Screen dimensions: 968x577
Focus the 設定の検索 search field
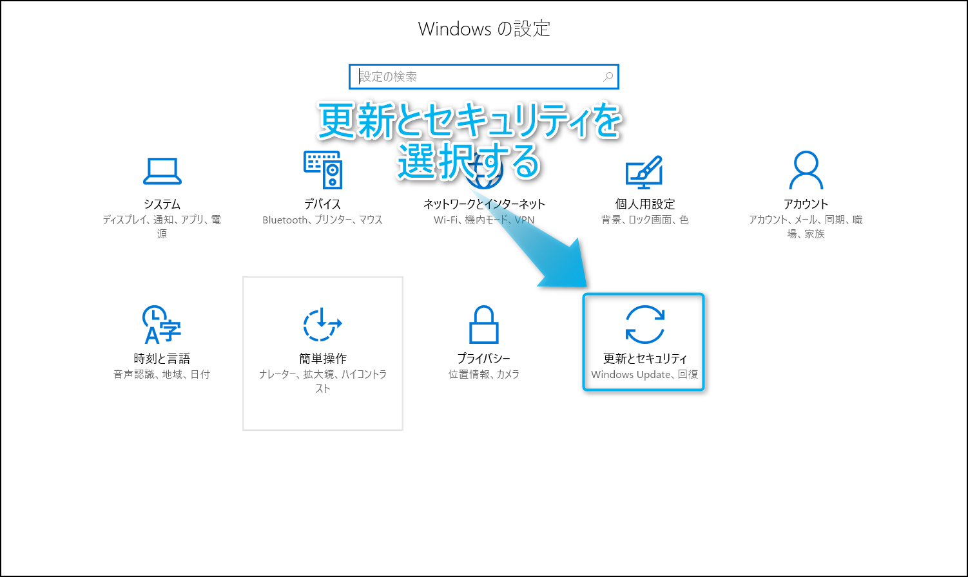pyautogui.click(x=477, y=77)
